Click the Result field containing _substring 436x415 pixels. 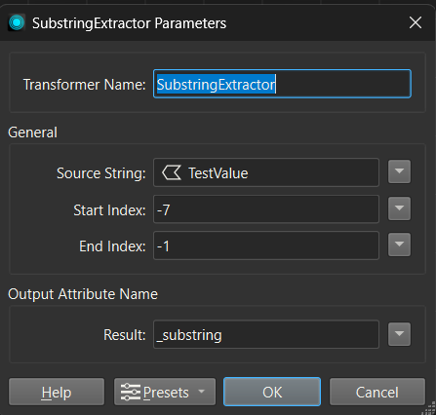[266, 334]
